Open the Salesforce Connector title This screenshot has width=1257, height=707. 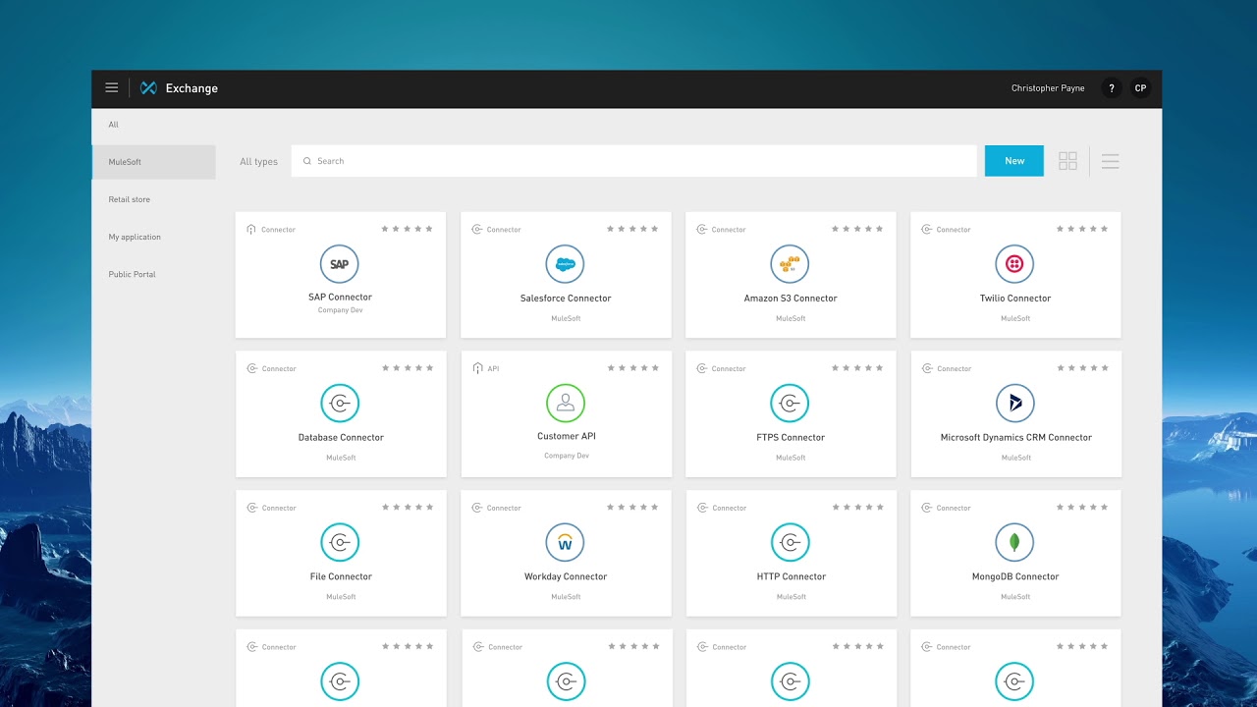click(566, 299)
